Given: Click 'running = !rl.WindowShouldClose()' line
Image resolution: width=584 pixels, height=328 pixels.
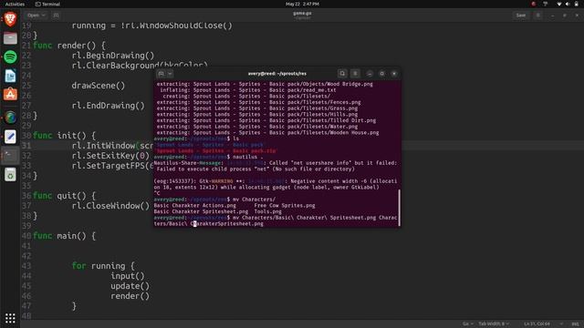Looking at the screenshot, I should (152, 26).
